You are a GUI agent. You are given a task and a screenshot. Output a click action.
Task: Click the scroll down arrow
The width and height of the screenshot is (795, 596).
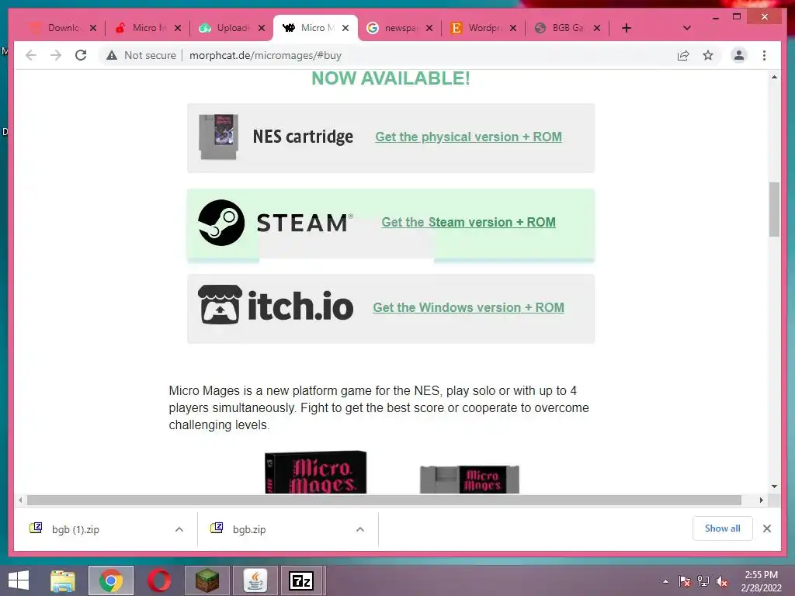click(774, 487)
